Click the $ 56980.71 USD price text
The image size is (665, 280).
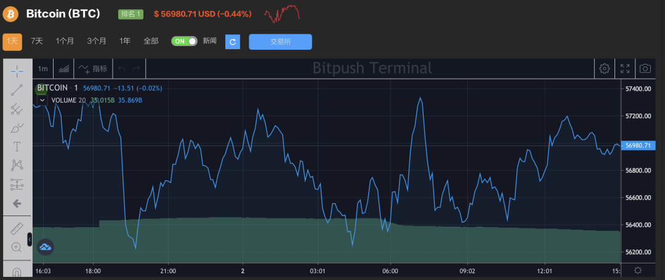pos(185,14)
